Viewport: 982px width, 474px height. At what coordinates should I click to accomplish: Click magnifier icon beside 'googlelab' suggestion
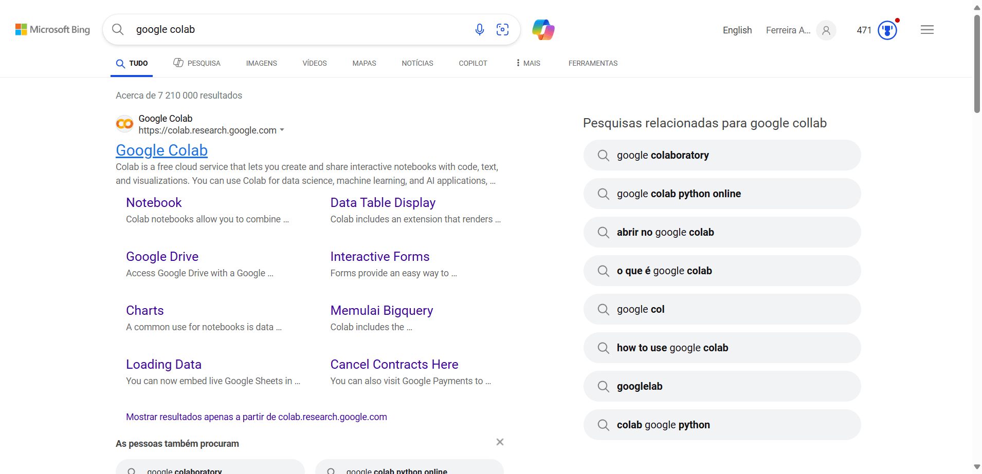[603, 386]
